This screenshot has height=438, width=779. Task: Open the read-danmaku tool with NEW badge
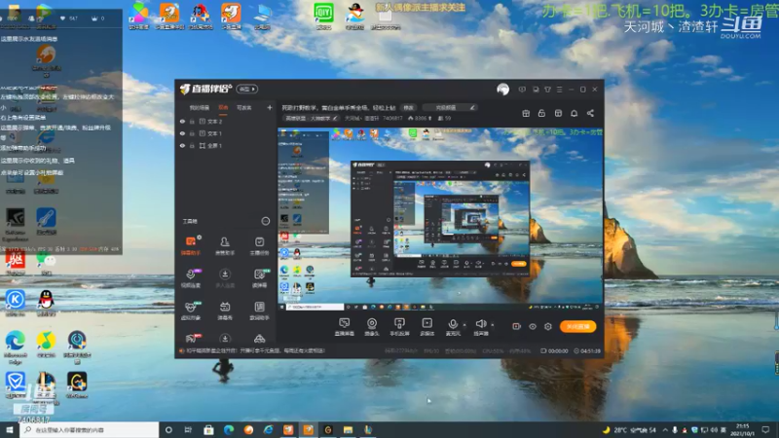pyautogui.click(x=259, y=277)
